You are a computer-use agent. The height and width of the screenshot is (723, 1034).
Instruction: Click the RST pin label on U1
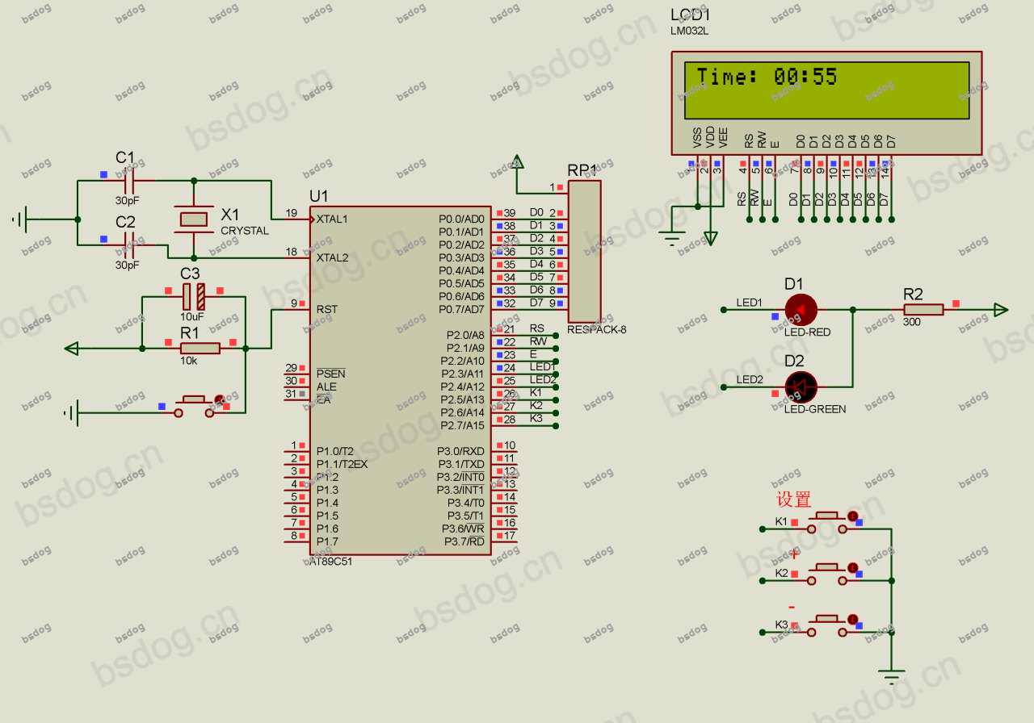pos(327,309)
